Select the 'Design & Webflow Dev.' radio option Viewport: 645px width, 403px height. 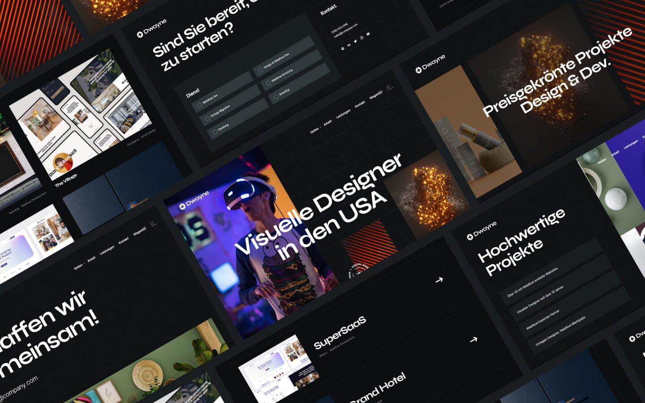(260, 70)
